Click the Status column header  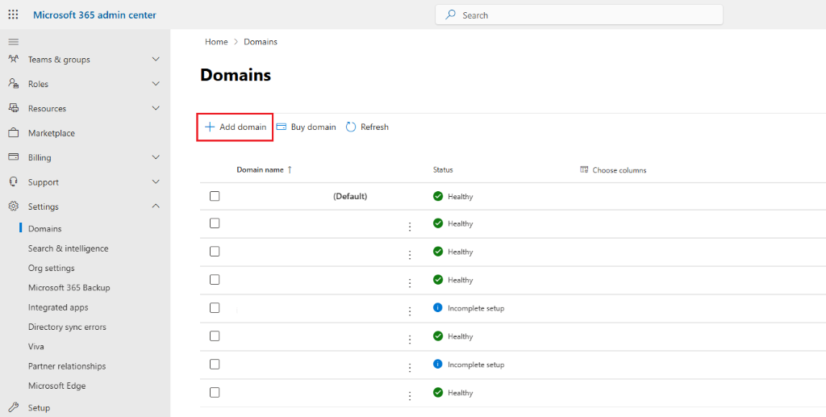[443, 170]
